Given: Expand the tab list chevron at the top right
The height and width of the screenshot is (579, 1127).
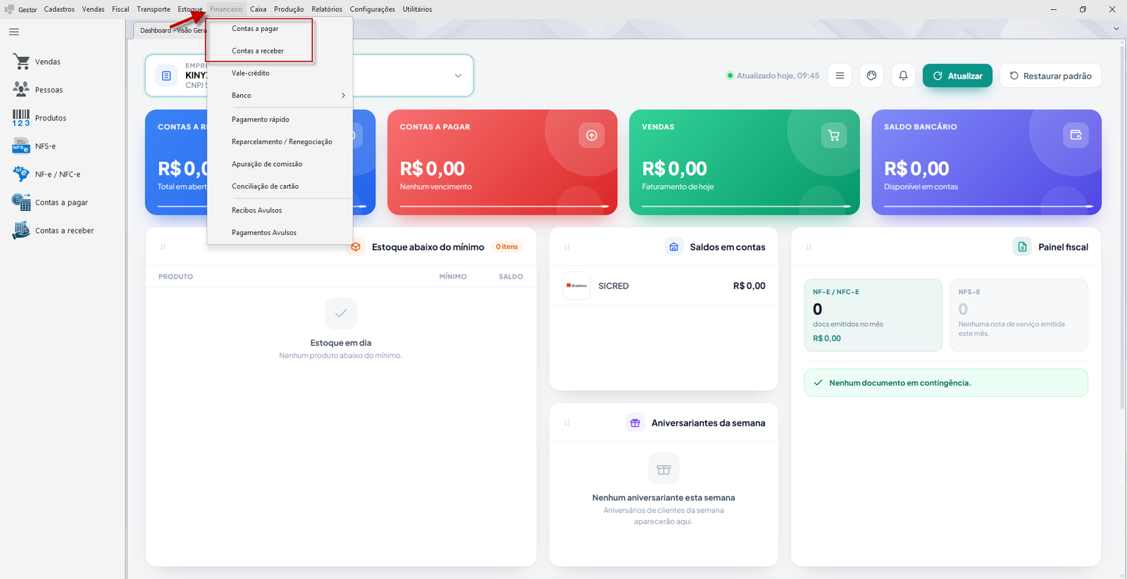Looking at the screenshot, I should point(1116,29).
